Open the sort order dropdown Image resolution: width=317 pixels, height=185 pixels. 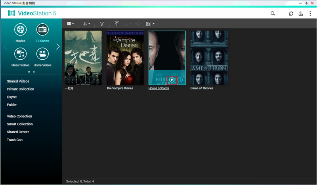click(x=86, y=24)
